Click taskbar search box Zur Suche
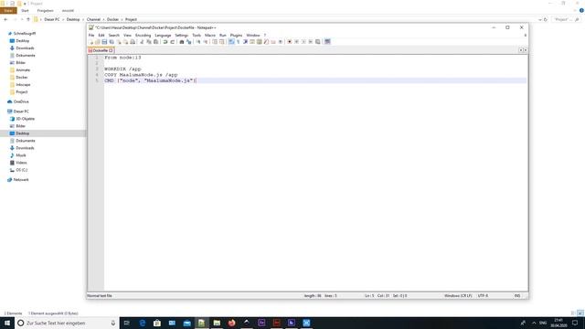 coord(67,323)
